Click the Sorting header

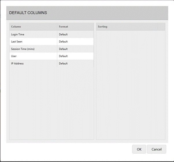click(127, 27)
